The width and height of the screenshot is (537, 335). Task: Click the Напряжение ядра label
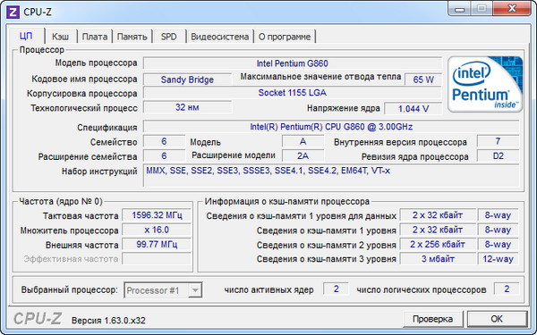[x=344, y=108]
